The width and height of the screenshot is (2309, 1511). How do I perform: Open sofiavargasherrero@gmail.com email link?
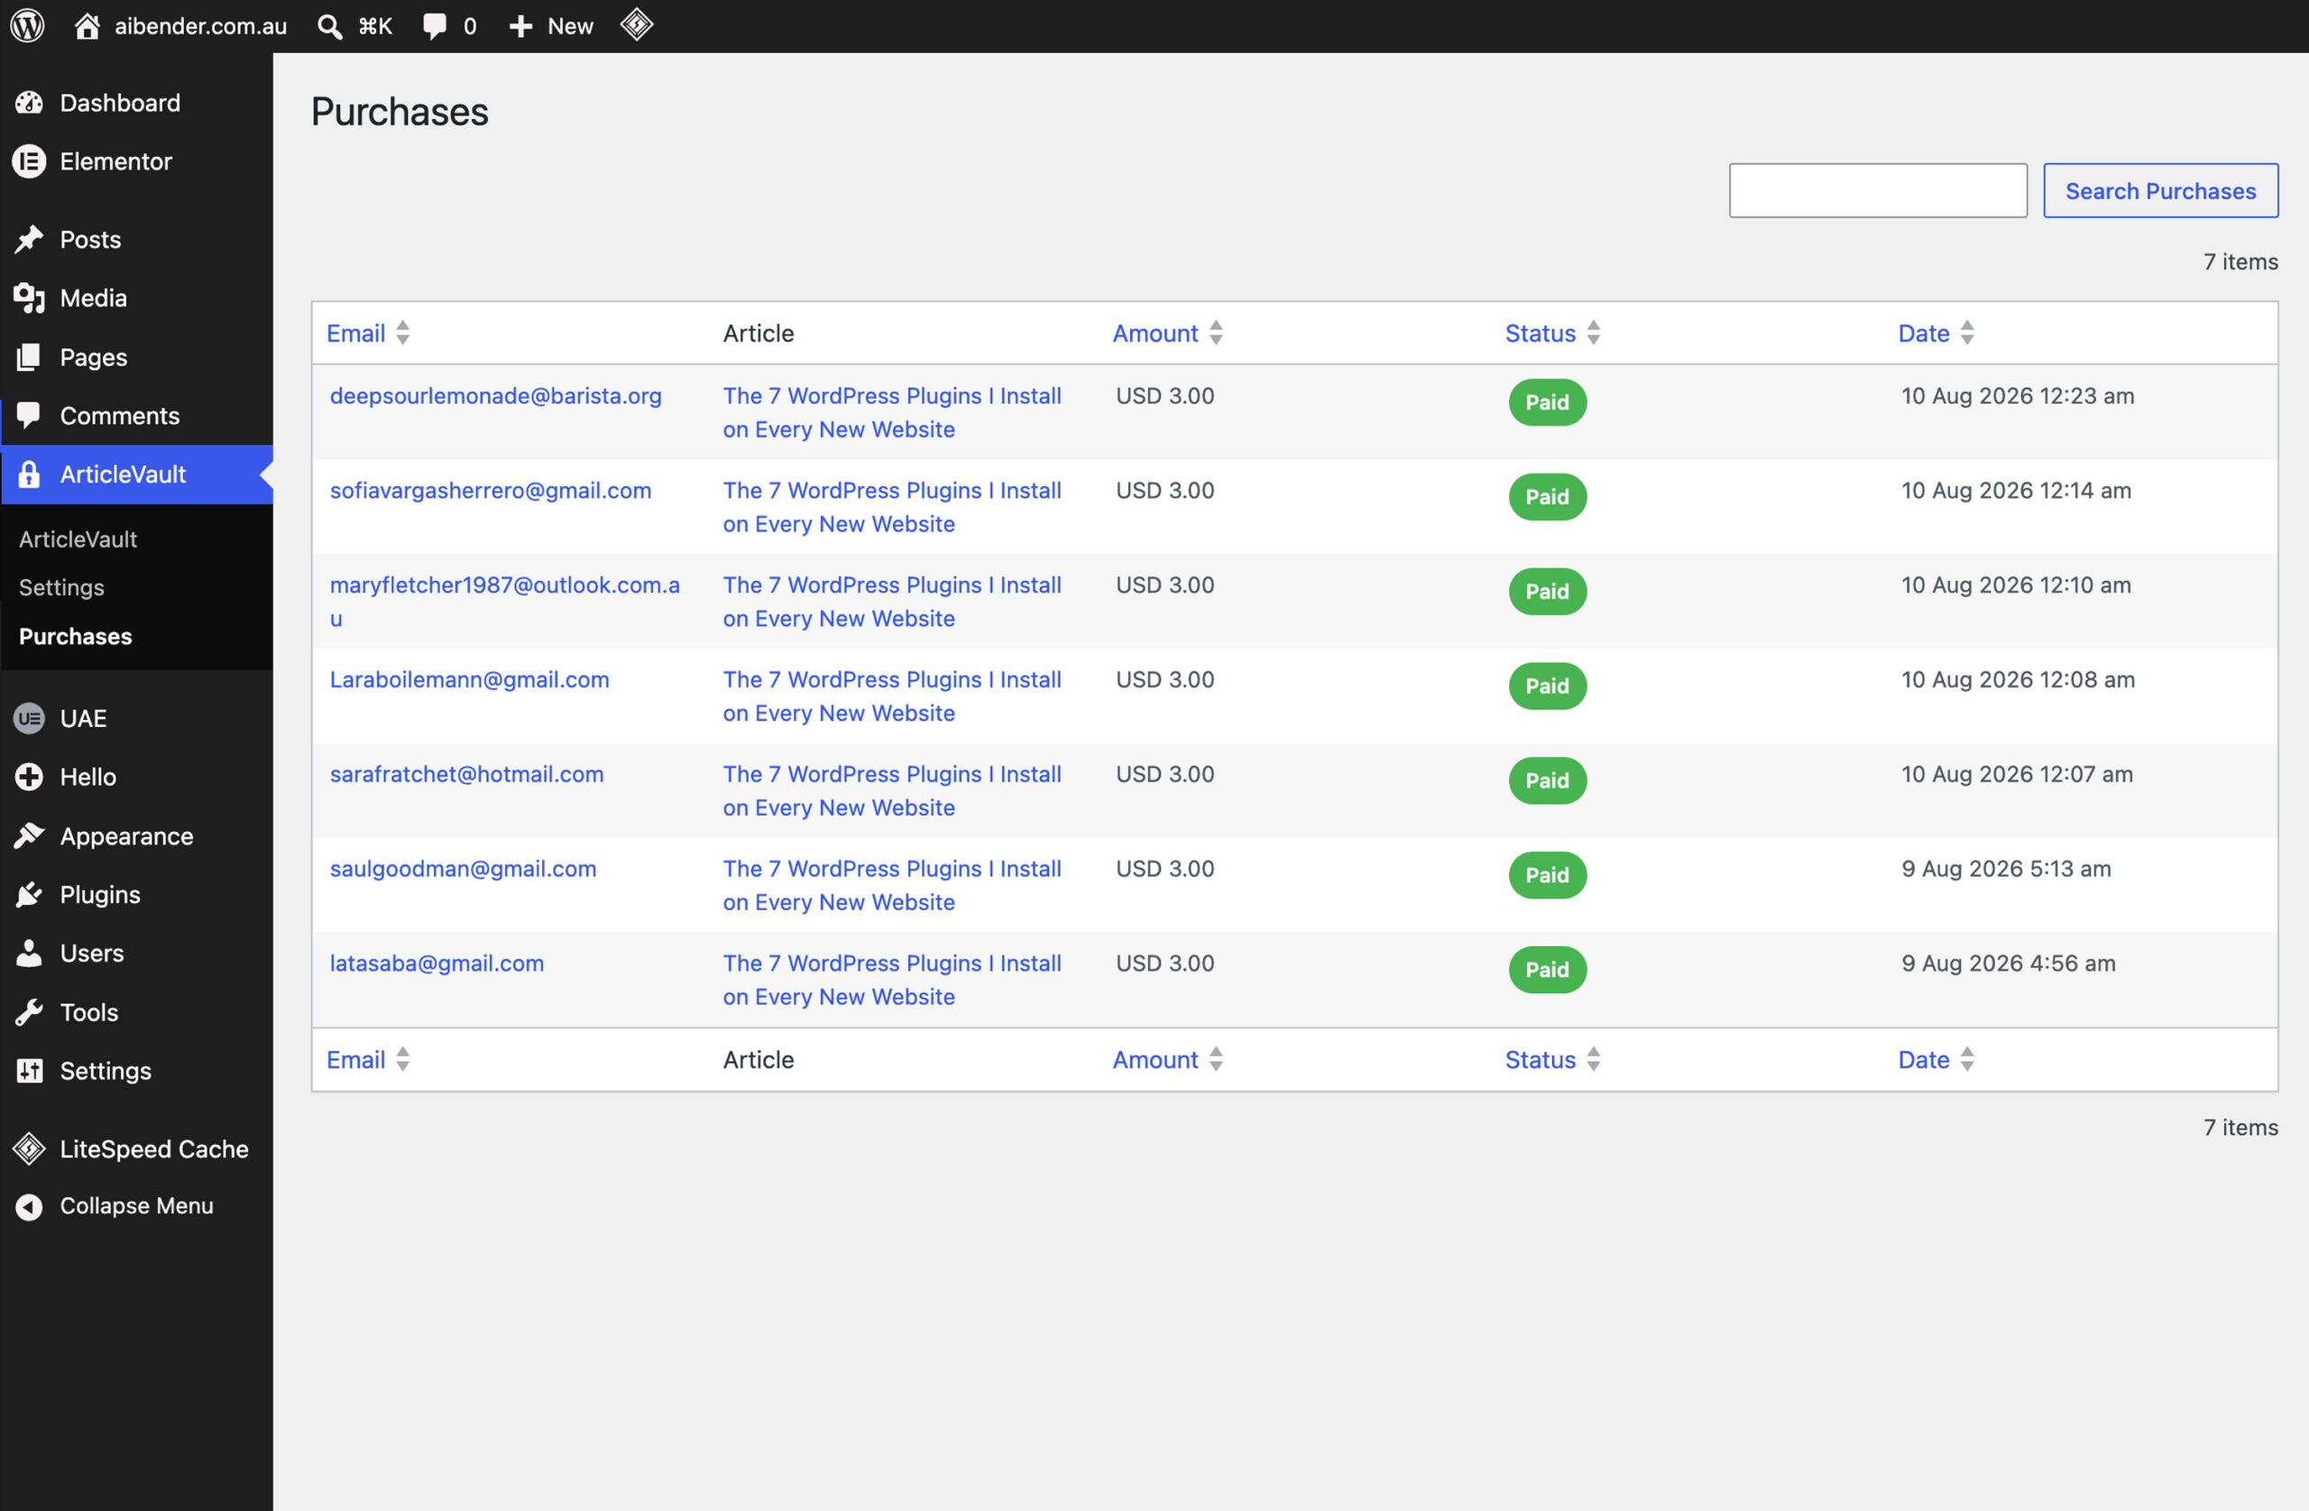click(490, 491)
